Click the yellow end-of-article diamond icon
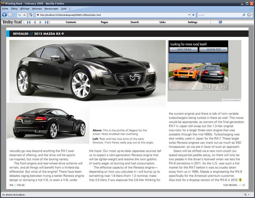255x198 pixels. point(240,180)
